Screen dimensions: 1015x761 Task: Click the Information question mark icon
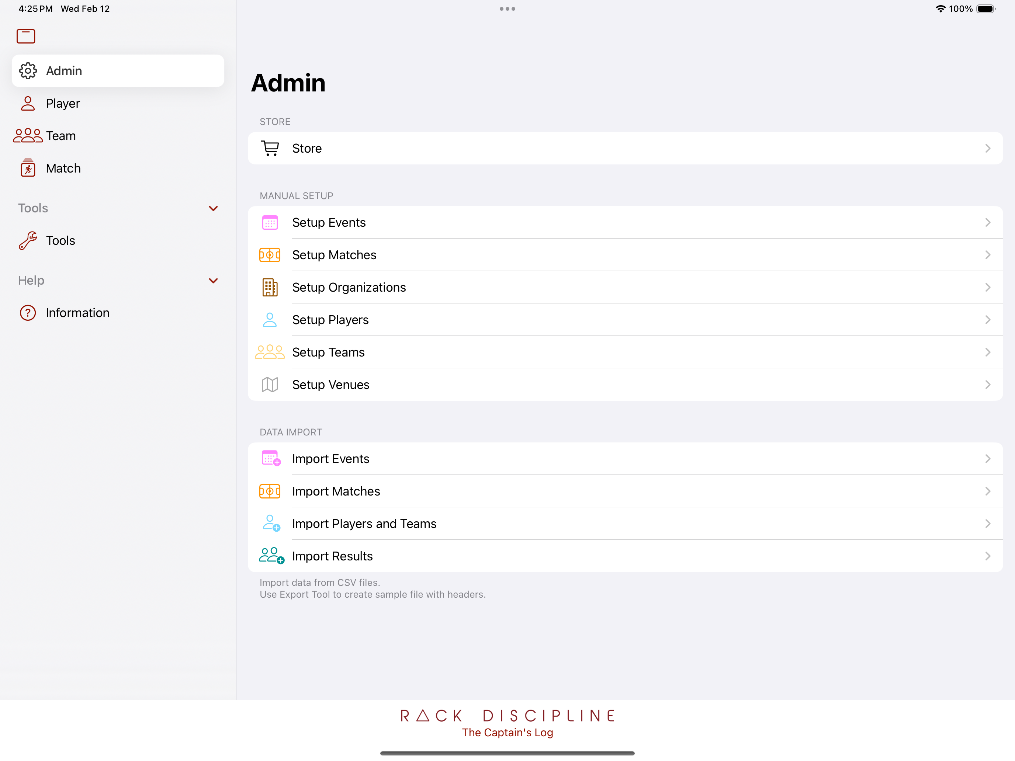28,313
